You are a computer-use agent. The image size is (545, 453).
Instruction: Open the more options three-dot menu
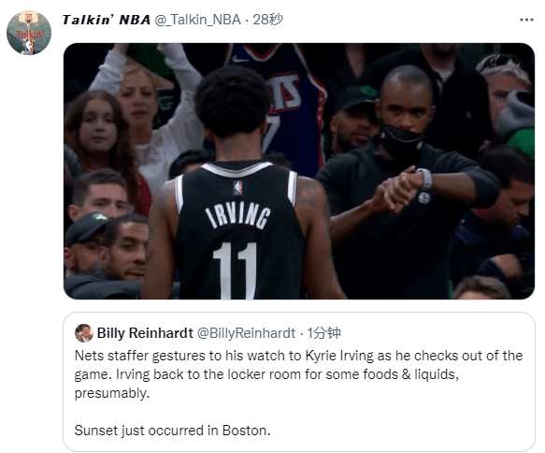526,20
